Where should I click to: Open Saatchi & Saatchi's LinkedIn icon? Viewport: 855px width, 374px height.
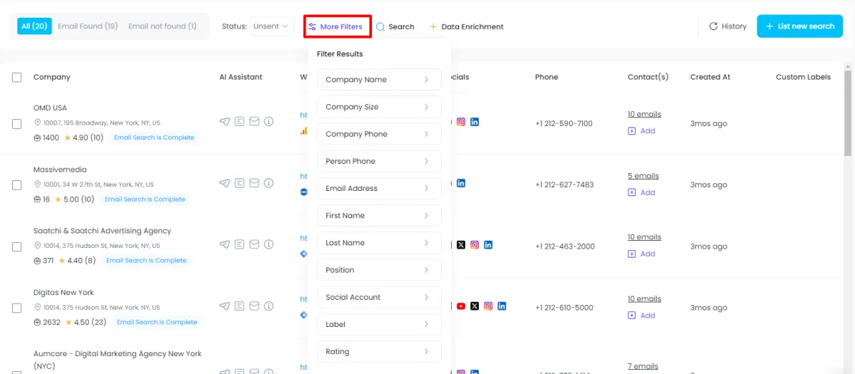[x=488, y=244]
